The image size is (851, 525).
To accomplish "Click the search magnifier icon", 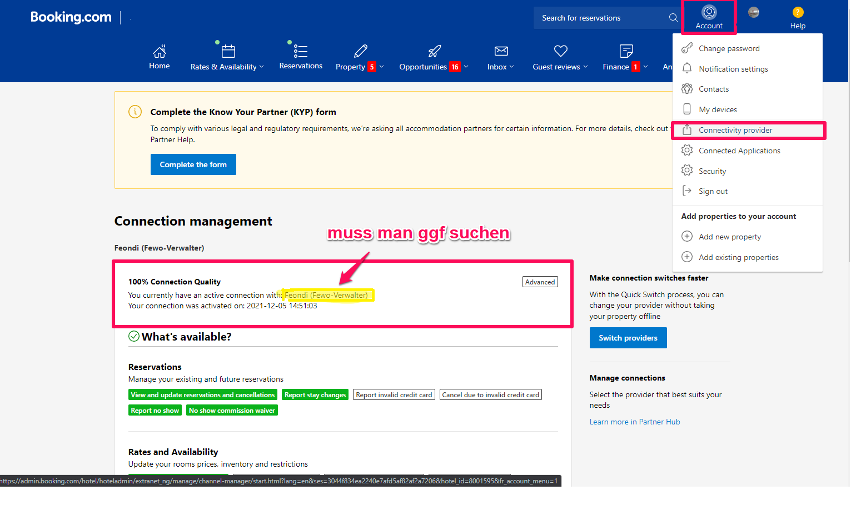I will click(x=673, y=18).
